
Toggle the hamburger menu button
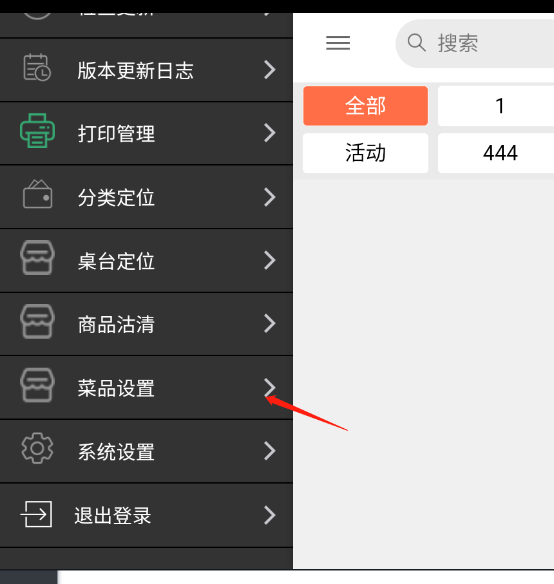(338, 43)
